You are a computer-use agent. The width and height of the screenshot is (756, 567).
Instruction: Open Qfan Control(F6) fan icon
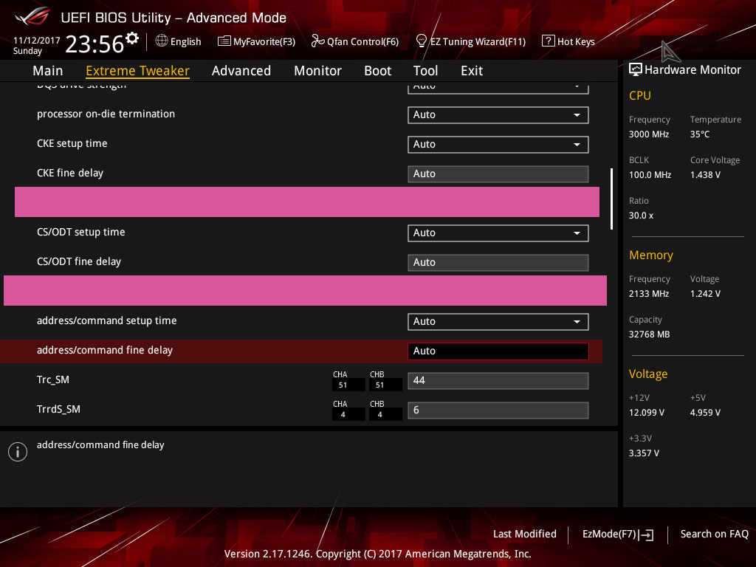point(317,41)
